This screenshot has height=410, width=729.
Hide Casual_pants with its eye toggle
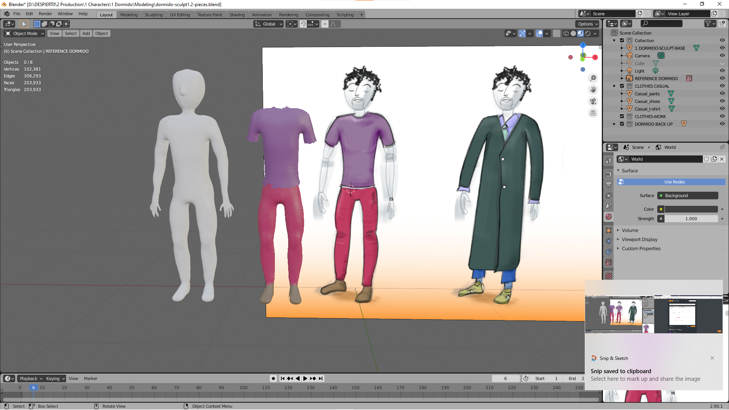pos(722,93)
